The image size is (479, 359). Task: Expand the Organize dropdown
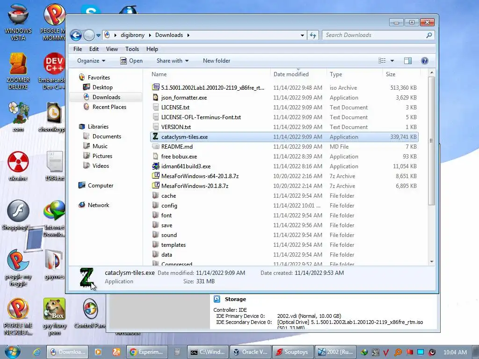pos(91,61)
